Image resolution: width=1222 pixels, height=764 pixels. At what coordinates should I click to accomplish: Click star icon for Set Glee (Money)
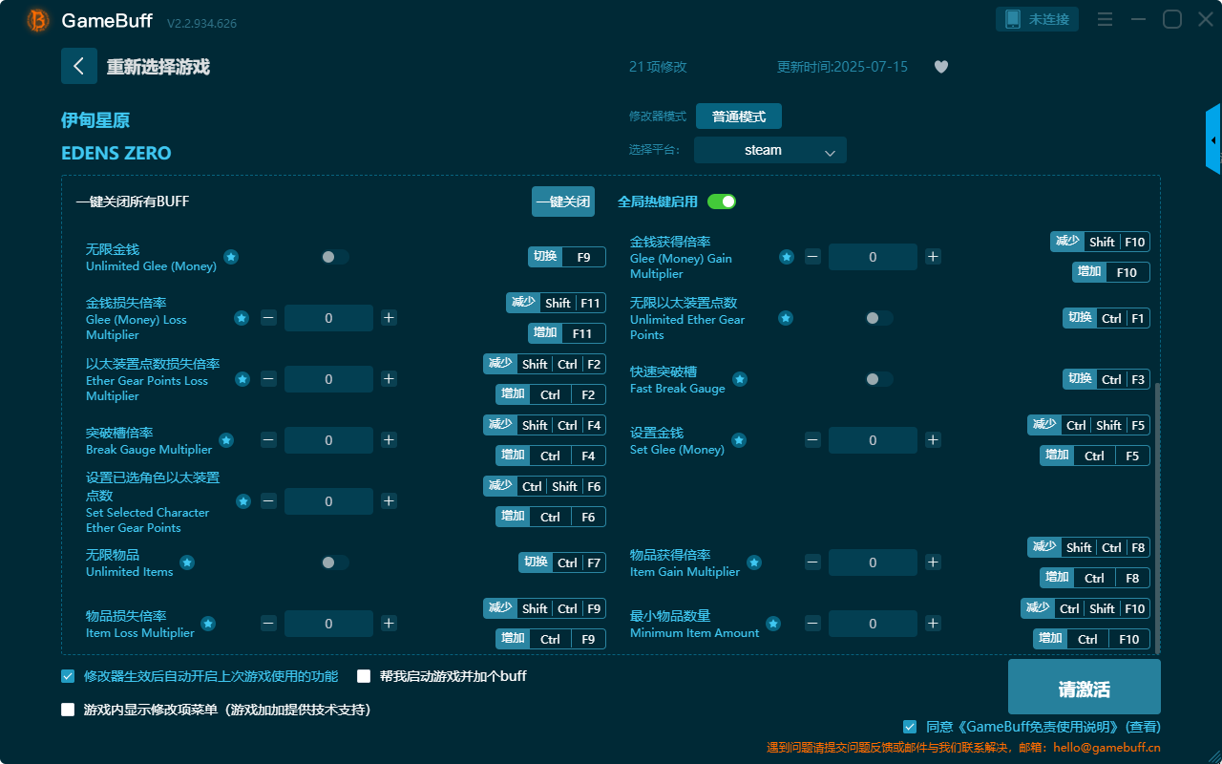739,440
